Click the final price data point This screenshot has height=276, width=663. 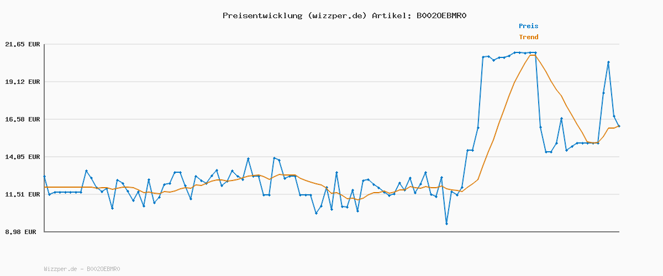pos(619,126)
